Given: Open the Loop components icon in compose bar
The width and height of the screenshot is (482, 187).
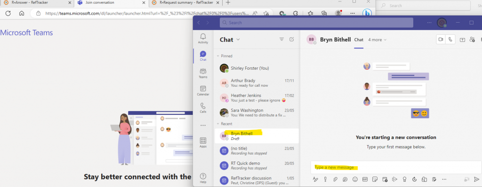Looking at the screenshot, I should coord(345,179).
